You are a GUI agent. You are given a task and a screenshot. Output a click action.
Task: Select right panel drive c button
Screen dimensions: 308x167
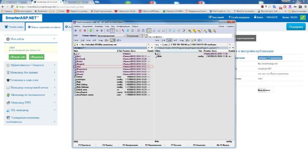click(157, 40)
